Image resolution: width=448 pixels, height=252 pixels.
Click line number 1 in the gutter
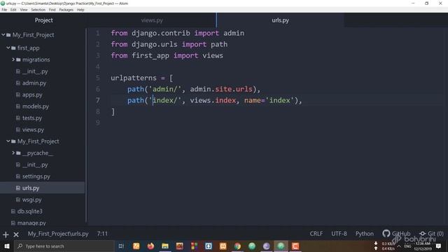[x=98, y=33]
